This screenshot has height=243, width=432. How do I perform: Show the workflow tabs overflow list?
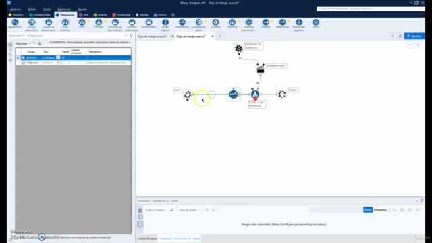[x=393, y=36]
